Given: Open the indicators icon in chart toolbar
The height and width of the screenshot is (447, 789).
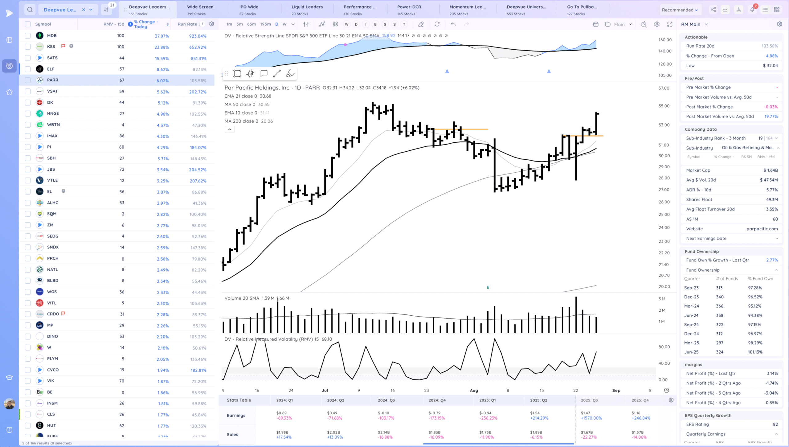Looking at the screenshot, I should point(322,24).
